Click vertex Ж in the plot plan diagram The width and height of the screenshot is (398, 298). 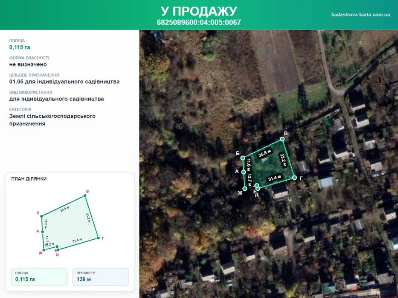pyautogui.click(x=44, y=250)
